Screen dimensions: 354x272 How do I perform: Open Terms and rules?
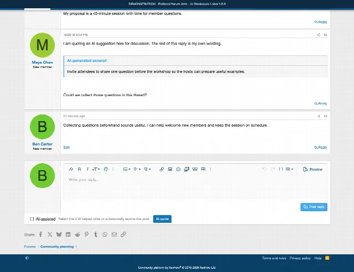pyautogui.click(x=274, y=258)
